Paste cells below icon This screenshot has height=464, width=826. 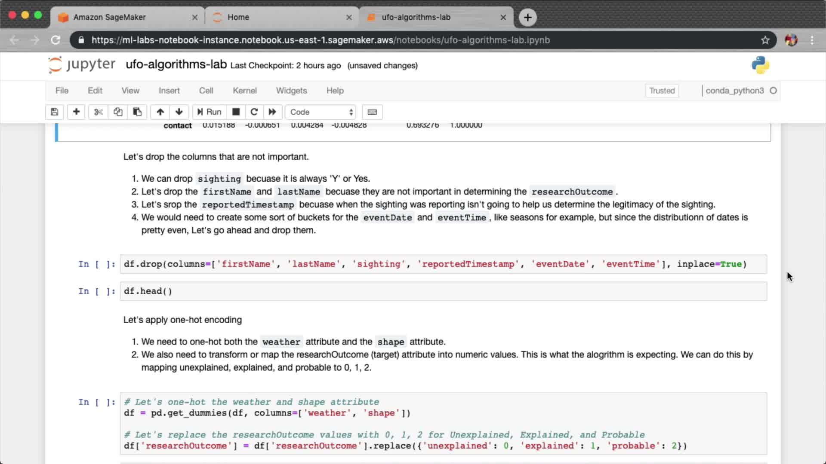(137, 112)
